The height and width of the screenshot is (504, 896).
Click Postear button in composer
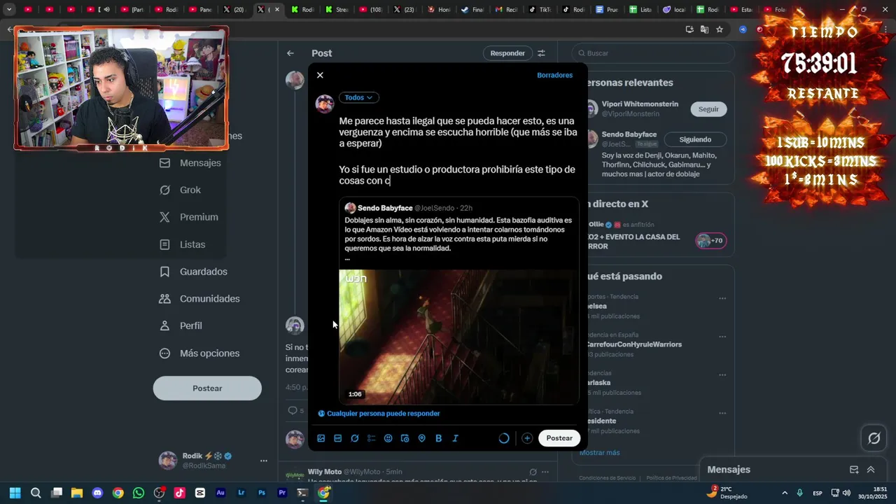coord(559,438)
